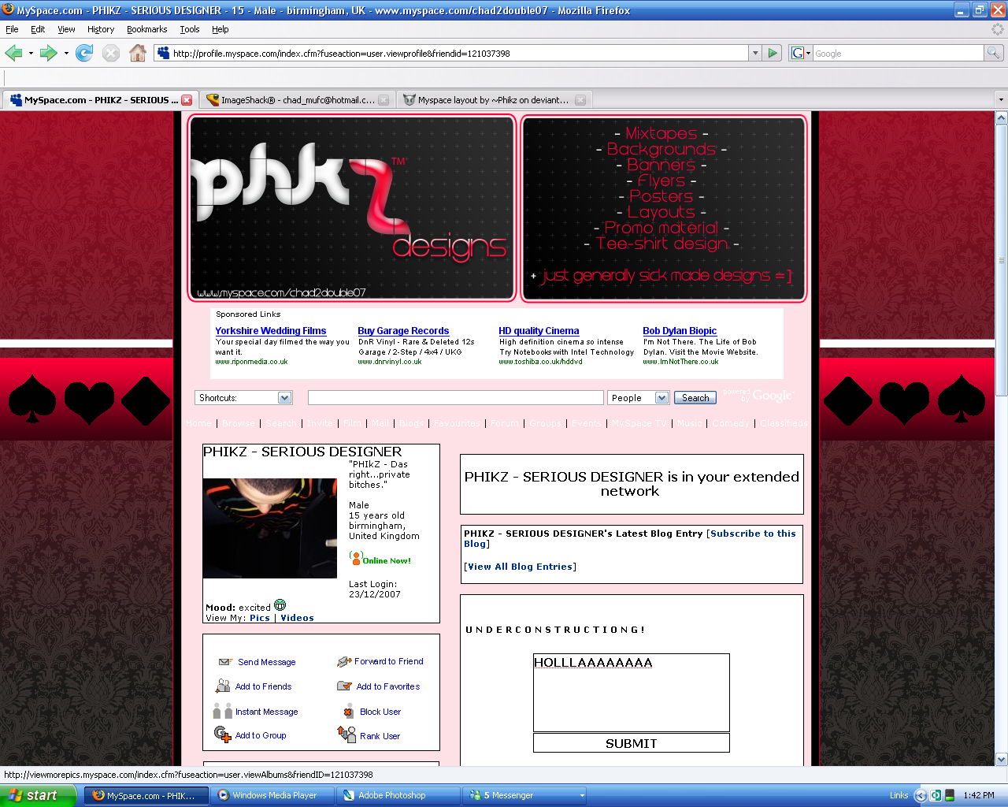Open Adobe Photoshop from the taskbar

398,795
